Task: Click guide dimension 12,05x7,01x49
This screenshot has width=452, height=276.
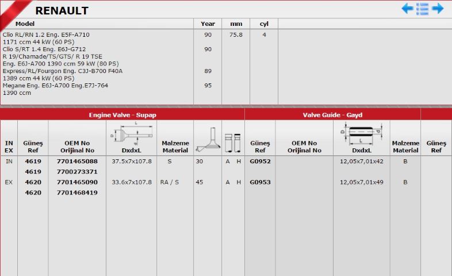Action: click(362, 182)
